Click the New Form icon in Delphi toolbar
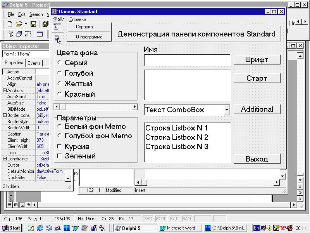 (x=40, y=34)
